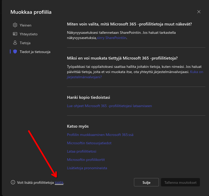Click the 'Lisätietoja pronomineista' link
Viewport: 209px width, 196px height.
coord(87,168)
